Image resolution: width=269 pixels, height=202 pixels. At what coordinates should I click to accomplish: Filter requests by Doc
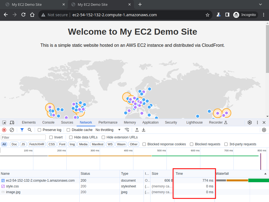(x=14, y=144)
